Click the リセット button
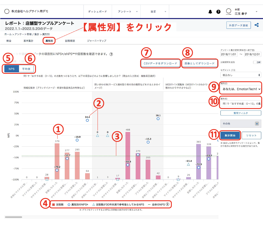This screenshot has width=263, height=230. pyautogui.click(x=251, y=135)
